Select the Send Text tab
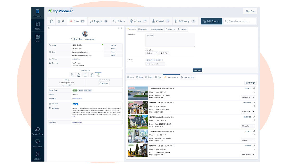291x166 pixels. pyautogui.click(x=170, y=29)
